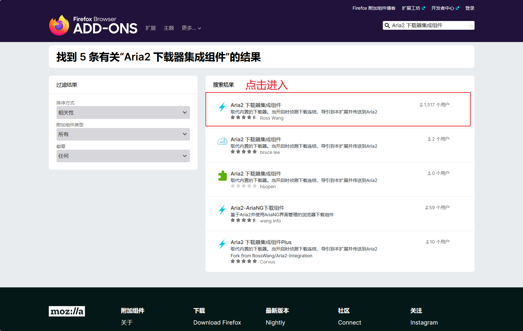Open the 排序方式 dropdown showing 相关性

(123, 112)
